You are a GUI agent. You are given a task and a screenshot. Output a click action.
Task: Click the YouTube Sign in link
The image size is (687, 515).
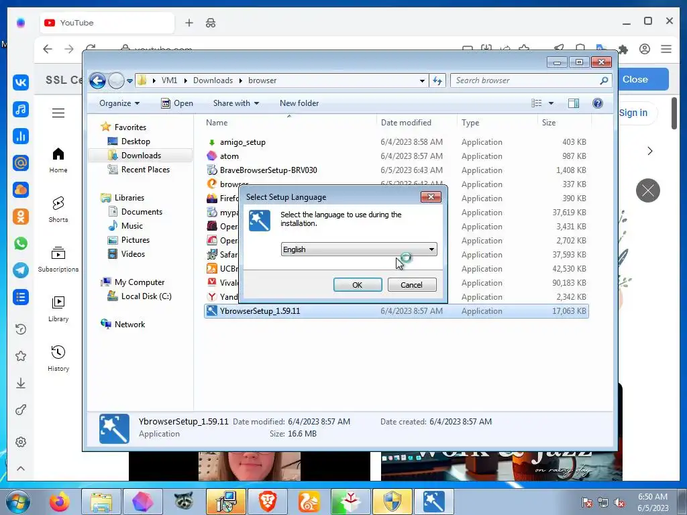[633, 113]
